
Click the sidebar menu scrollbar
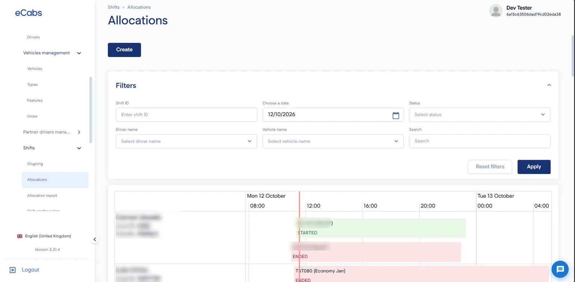tap(91, 110)
